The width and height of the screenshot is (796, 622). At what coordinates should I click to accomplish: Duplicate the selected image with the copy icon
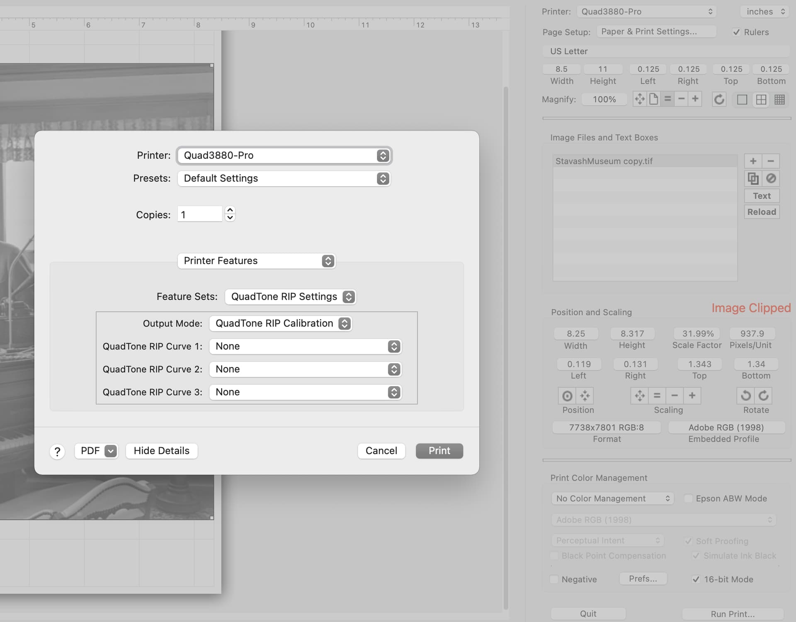click(x=753, y=179)
